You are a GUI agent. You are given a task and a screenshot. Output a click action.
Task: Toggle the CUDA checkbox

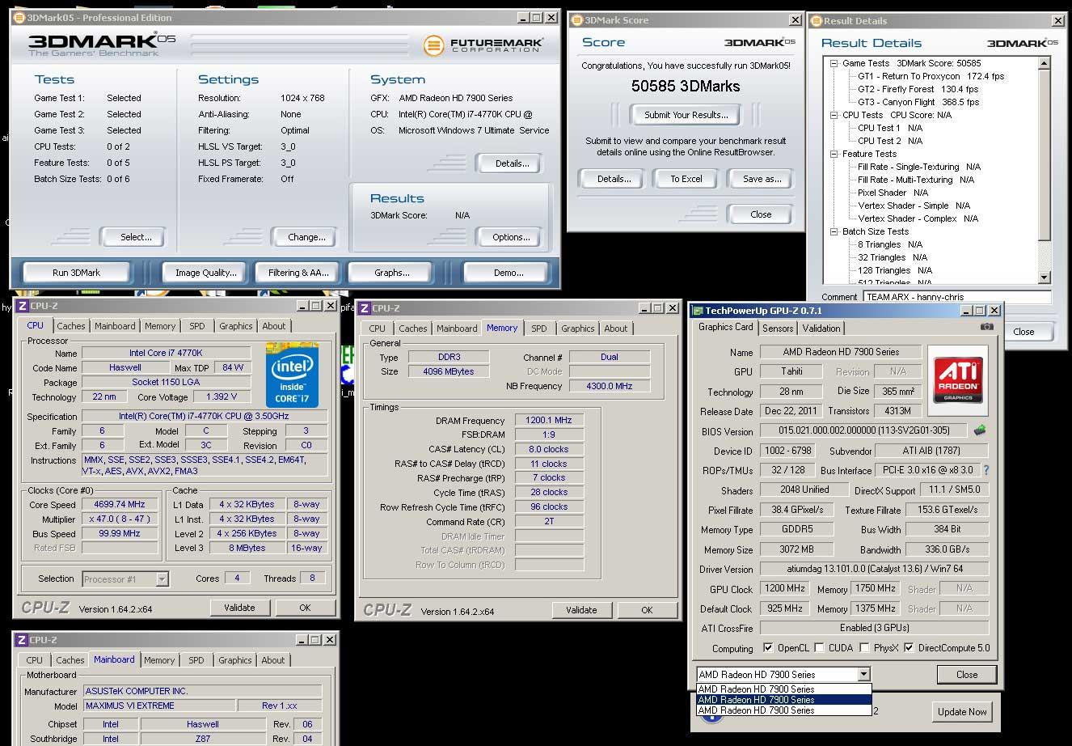pos(819,647)
